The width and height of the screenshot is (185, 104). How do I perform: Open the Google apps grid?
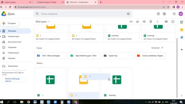coord(174,14)
